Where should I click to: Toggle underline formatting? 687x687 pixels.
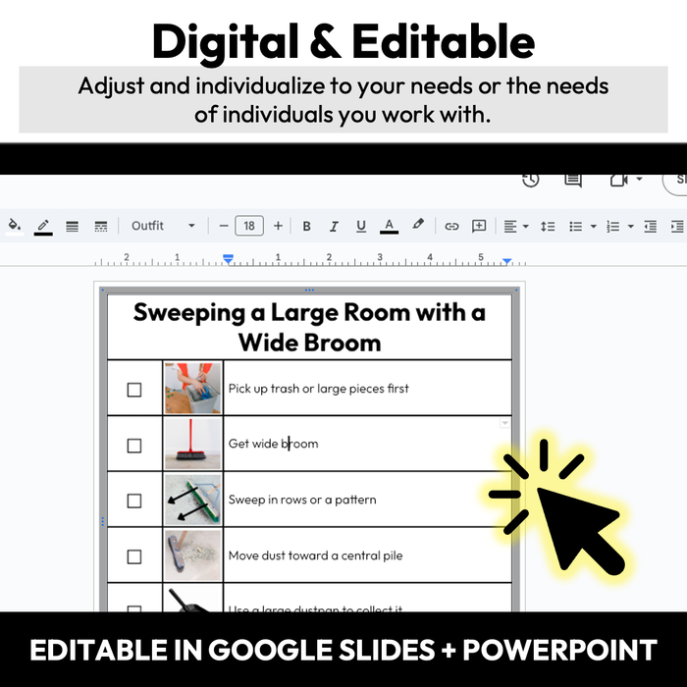(361, 226)
